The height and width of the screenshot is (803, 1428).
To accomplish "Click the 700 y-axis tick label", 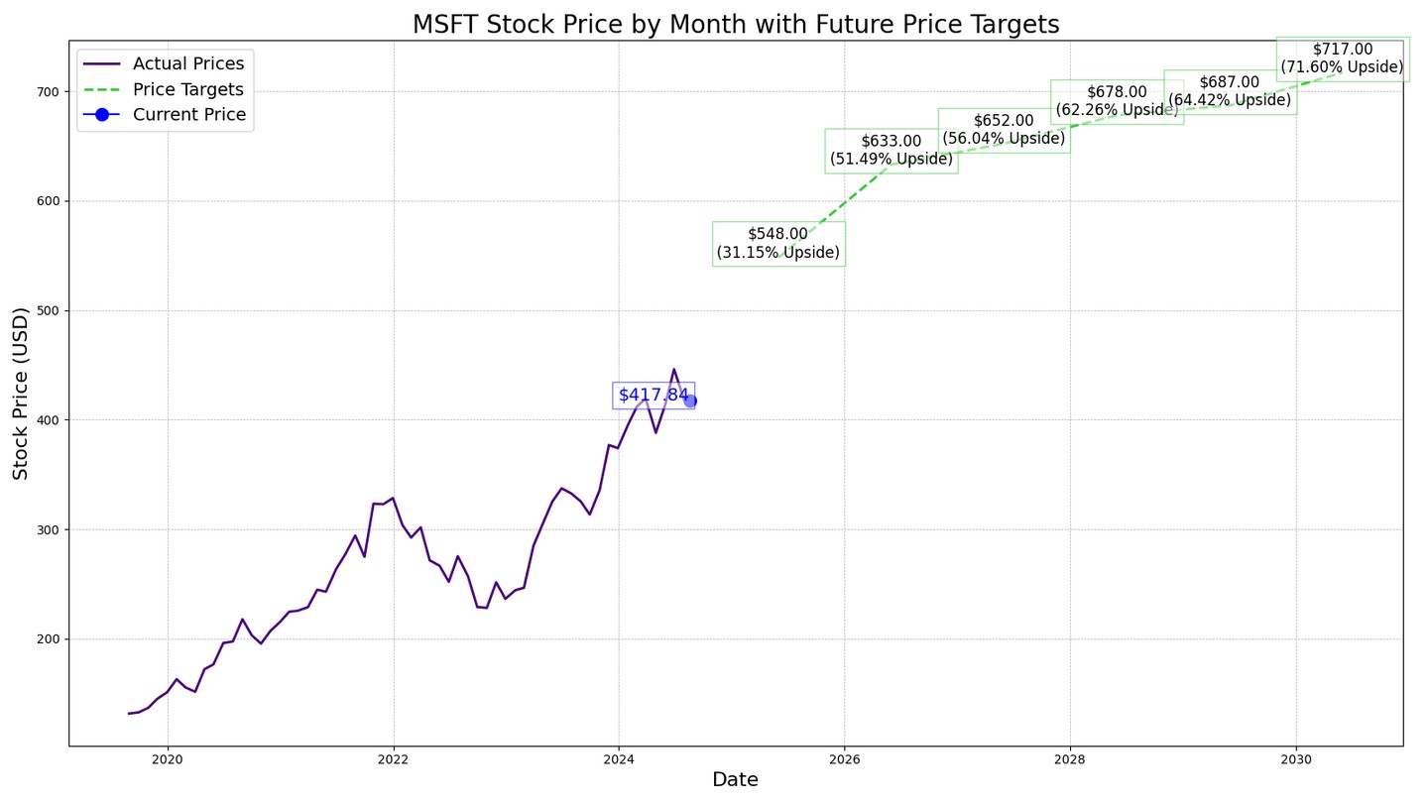I will (49, 92).
